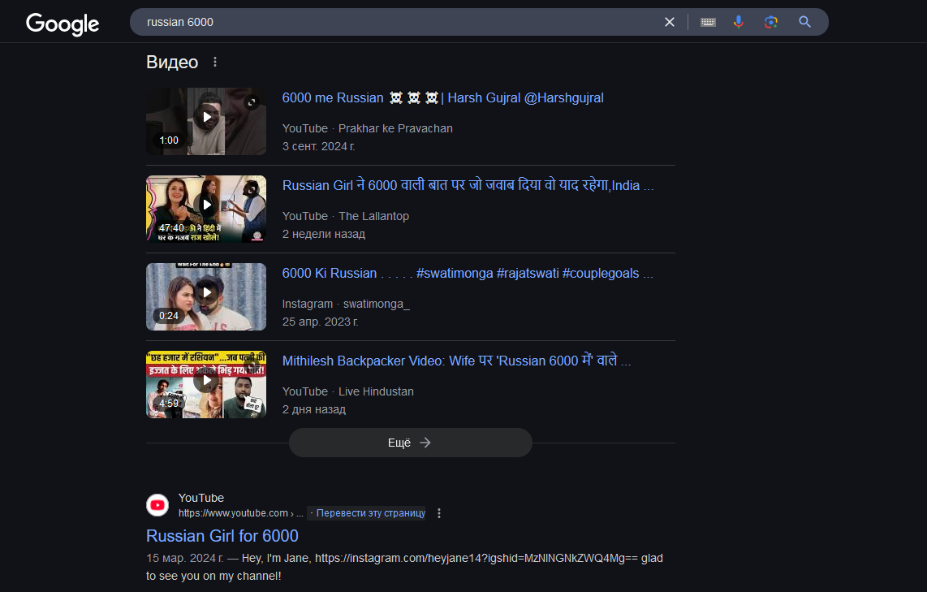Click the 'Видео' section heading
This screenshot has height=592, width=927.
pos(172,62)
